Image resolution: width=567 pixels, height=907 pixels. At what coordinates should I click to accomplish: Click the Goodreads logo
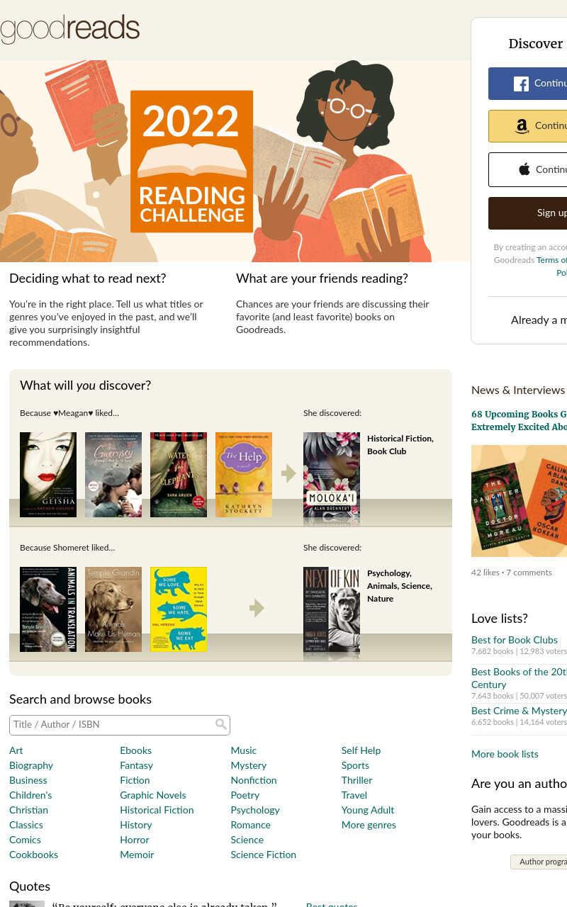(x=69, y=29)
